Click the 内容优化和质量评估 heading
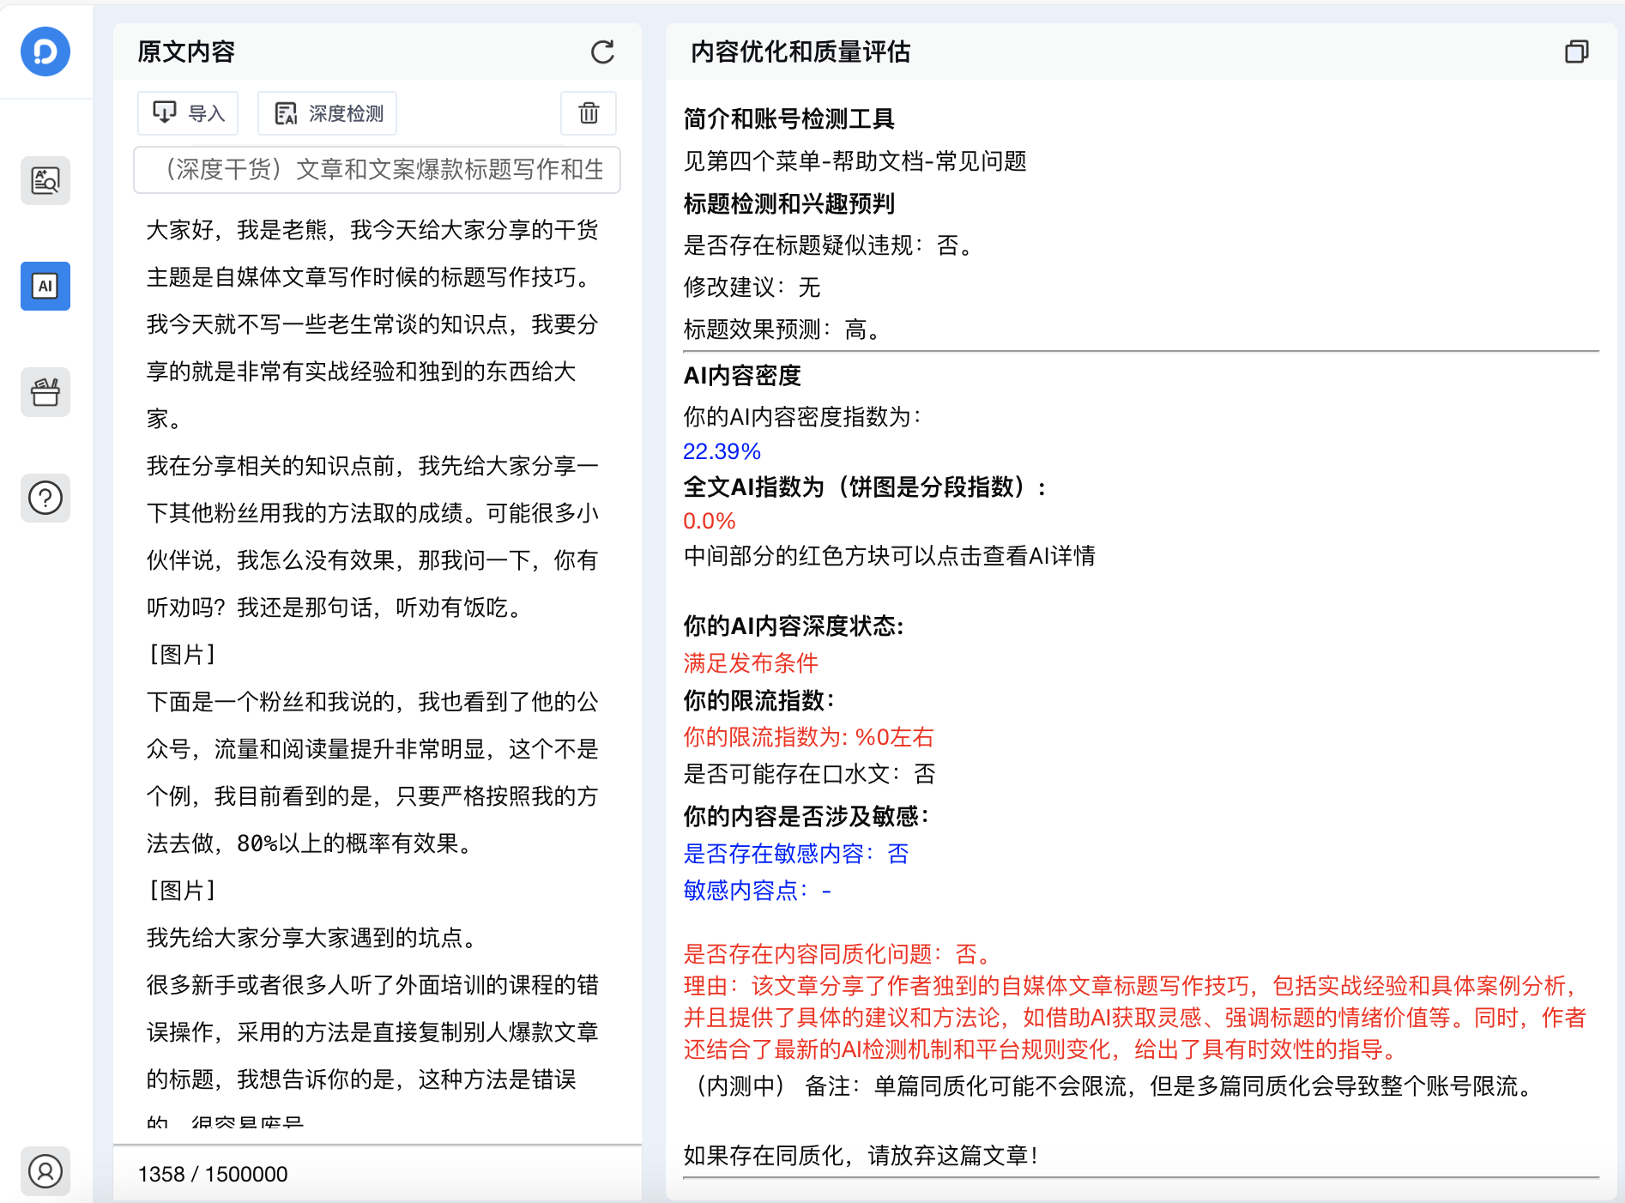 [800, 51]
